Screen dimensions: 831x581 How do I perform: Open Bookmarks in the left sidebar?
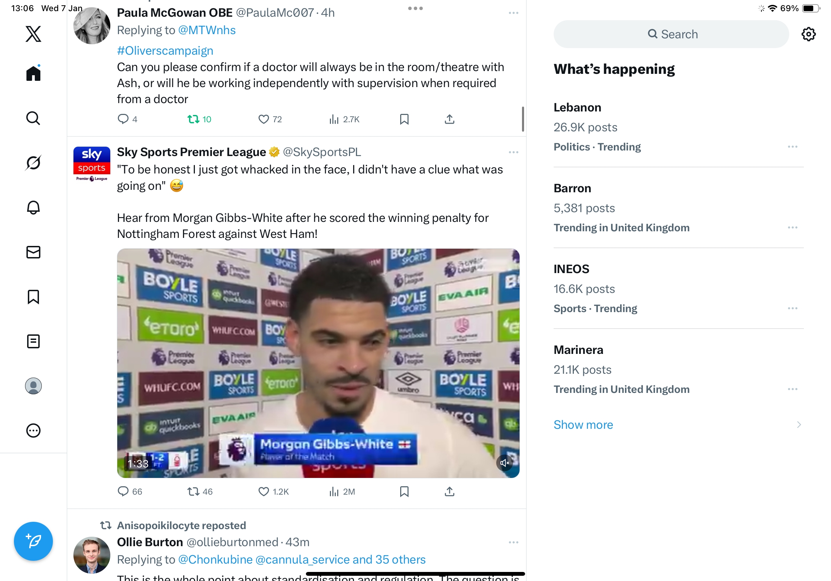(33, 297)
